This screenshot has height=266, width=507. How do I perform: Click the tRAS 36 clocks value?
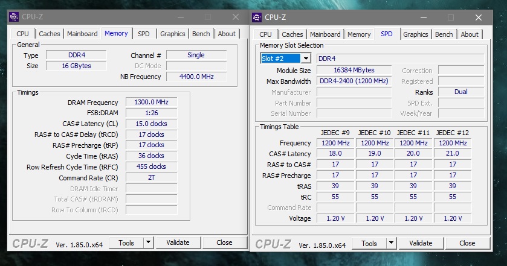[151, 156]
